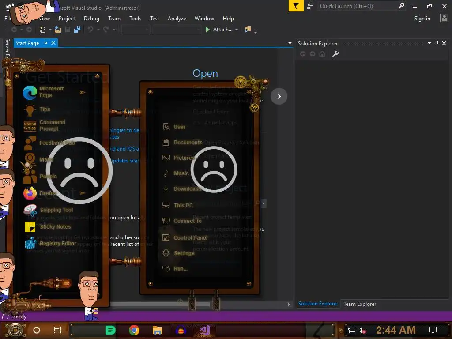The height and width of the screenshot is (339, 452).
Task: Click Find in Files toolbar icon
Action: tap(248, 30)
